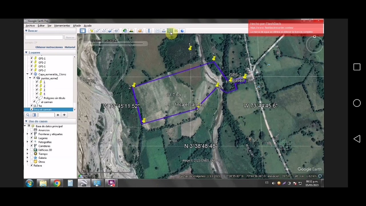Open the Añadir menu
This screenshot has height=206, width=366.
pyautogui.click(x=77, y=26)
